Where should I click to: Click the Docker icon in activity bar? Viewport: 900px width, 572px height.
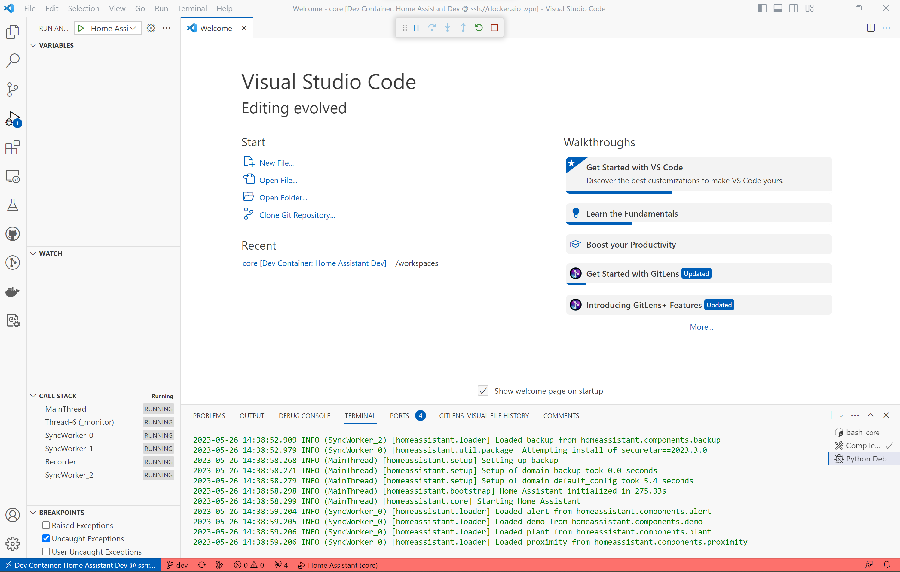pyautogui.click(x=12, y=291)
